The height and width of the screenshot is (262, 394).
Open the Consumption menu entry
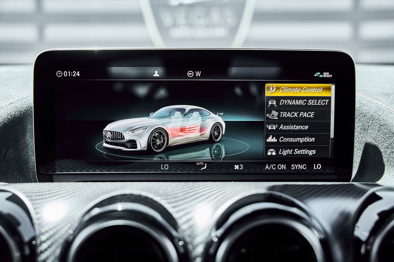[297, 139]
